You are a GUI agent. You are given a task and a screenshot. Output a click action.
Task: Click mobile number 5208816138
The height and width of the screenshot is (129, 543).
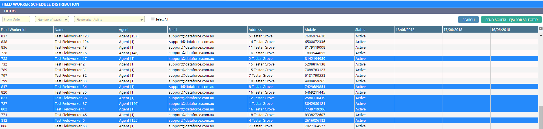point(315,64)
